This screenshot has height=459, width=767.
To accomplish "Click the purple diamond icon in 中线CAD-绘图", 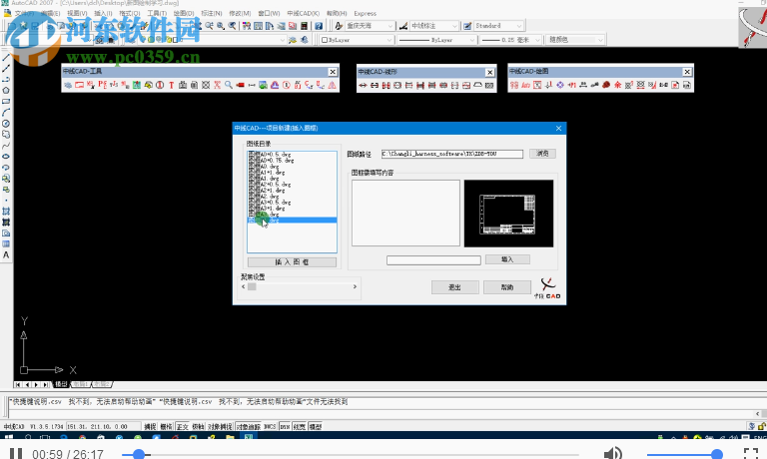I will (x=560, y=85).
